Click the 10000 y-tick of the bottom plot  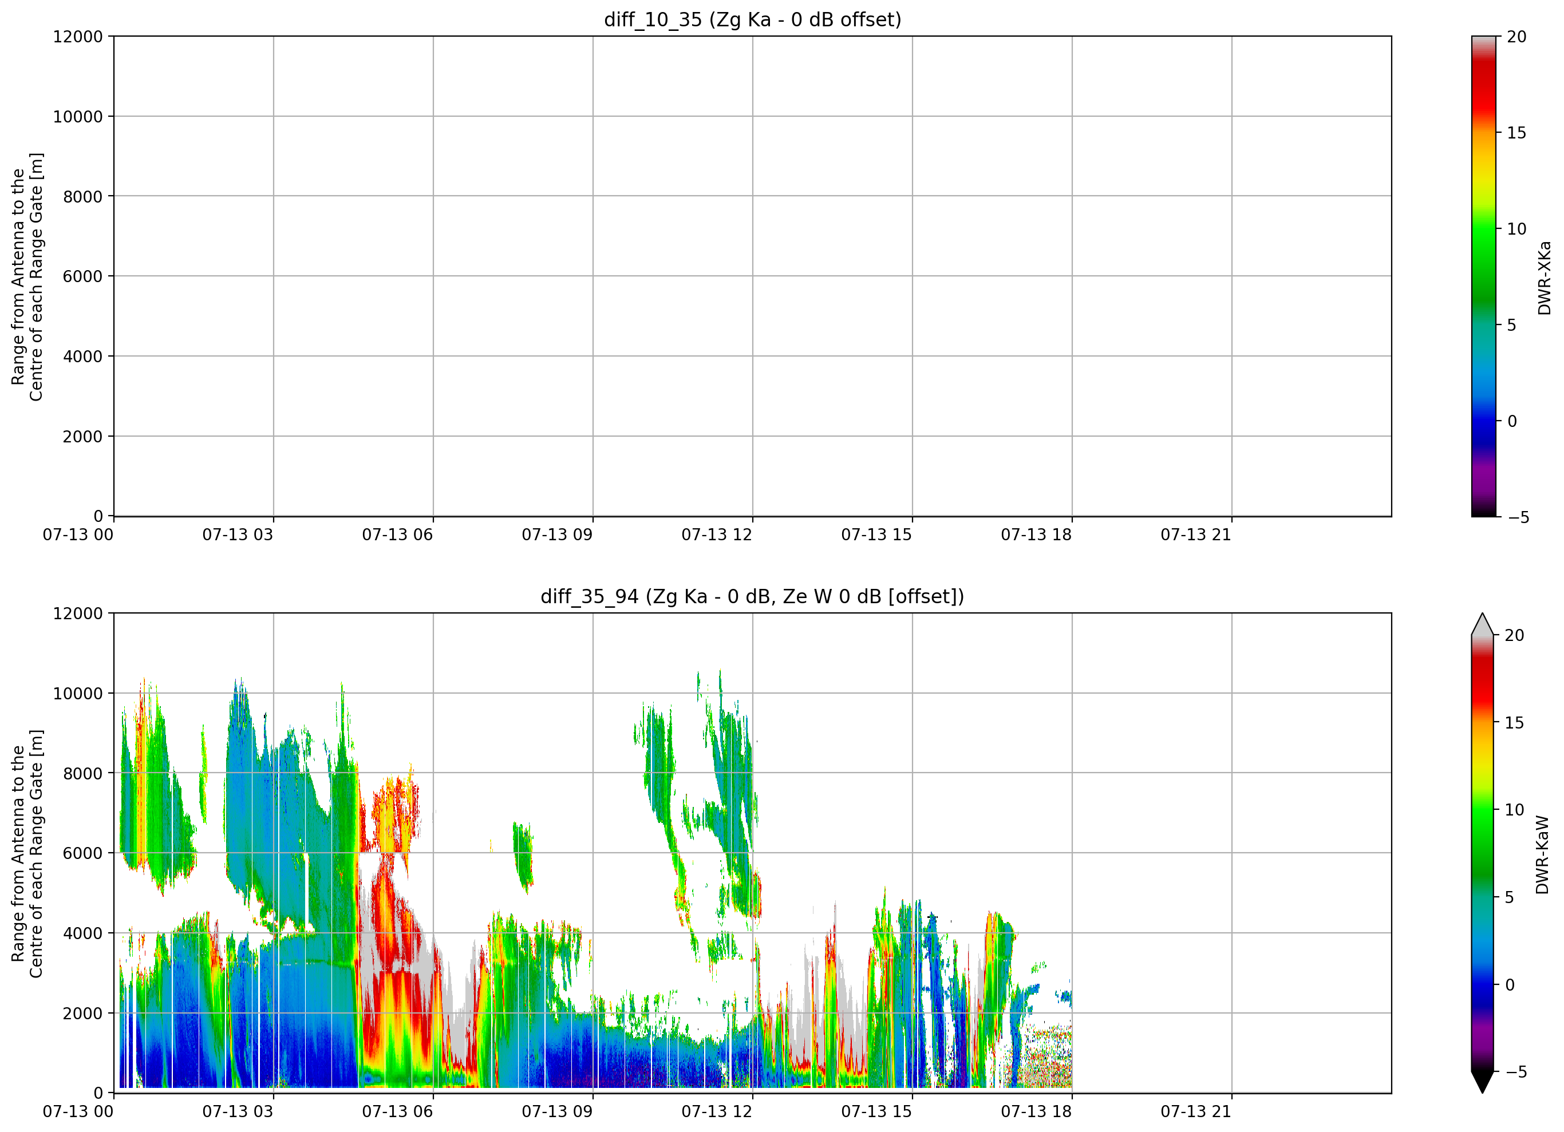78,694
